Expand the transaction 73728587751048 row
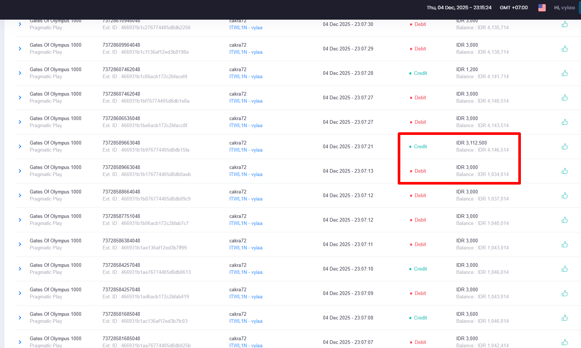581x348 pixels. point(20,220)
